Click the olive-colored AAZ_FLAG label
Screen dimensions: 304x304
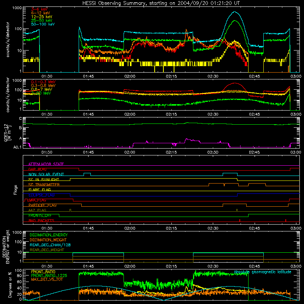pos(37,210)
